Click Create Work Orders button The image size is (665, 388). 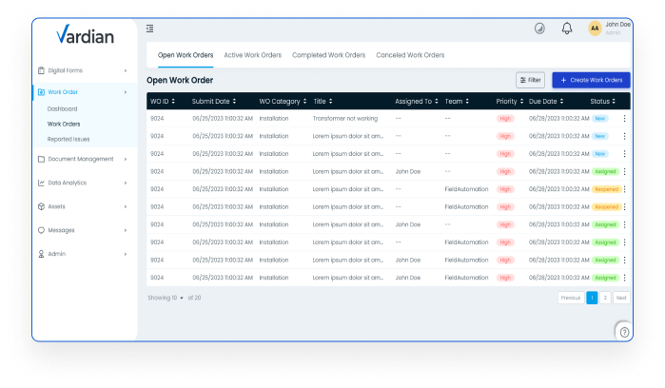(x=591, y=80)
